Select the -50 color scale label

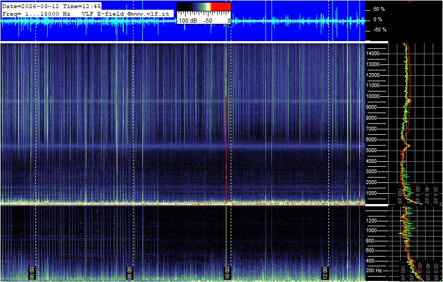[207, 20]
